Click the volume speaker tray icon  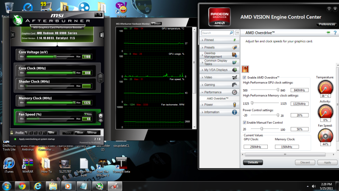pyautogui.click(x=314, y=186)
